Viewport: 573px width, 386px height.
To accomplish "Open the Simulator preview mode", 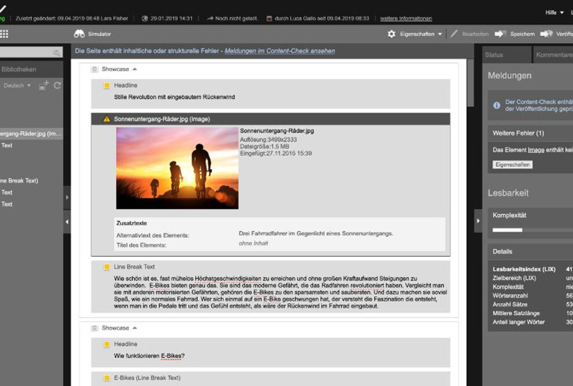I will click(x=95, y=34).
